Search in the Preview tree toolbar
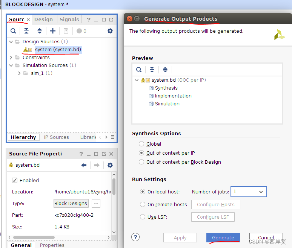This screenshot has height=248, width=292. 139,70
